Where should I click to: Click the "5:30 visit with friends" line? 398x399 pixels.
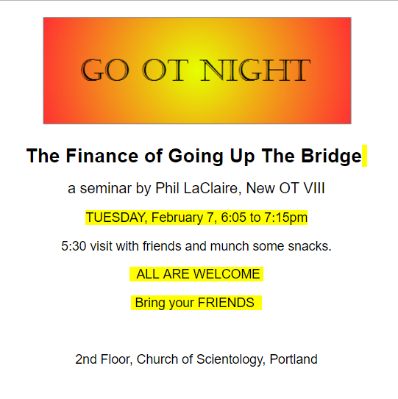pos(196,246)
